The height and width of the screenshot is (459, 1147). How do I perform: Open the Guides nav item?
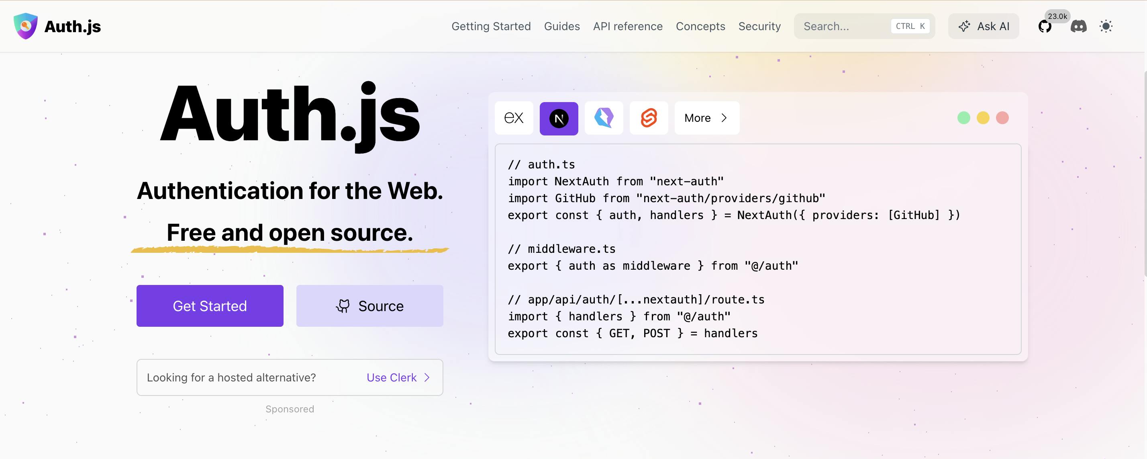(561, 26)
